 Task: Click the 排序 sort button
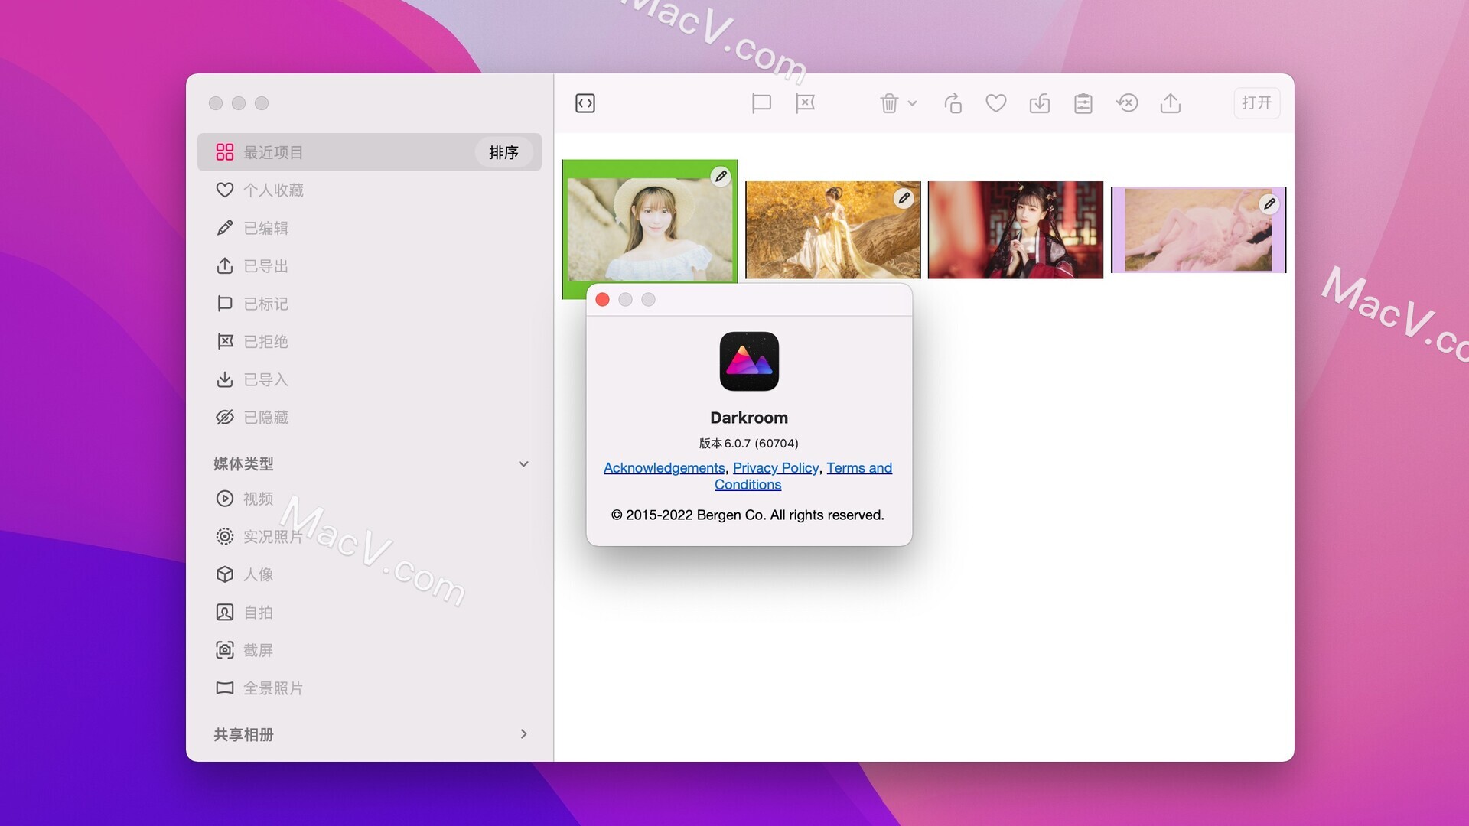point(503,152)
